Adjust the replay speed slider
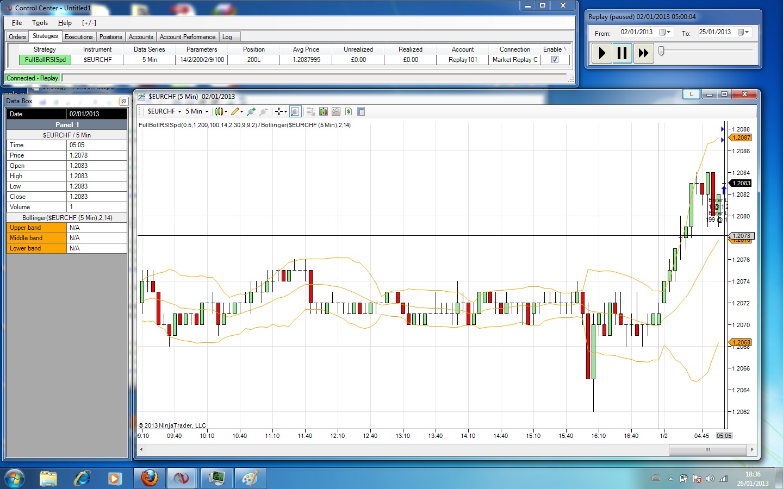 click(x=661, y=51)
